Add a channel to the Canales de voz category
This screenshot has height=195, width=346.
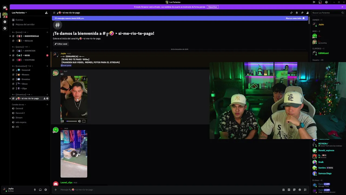47,105
